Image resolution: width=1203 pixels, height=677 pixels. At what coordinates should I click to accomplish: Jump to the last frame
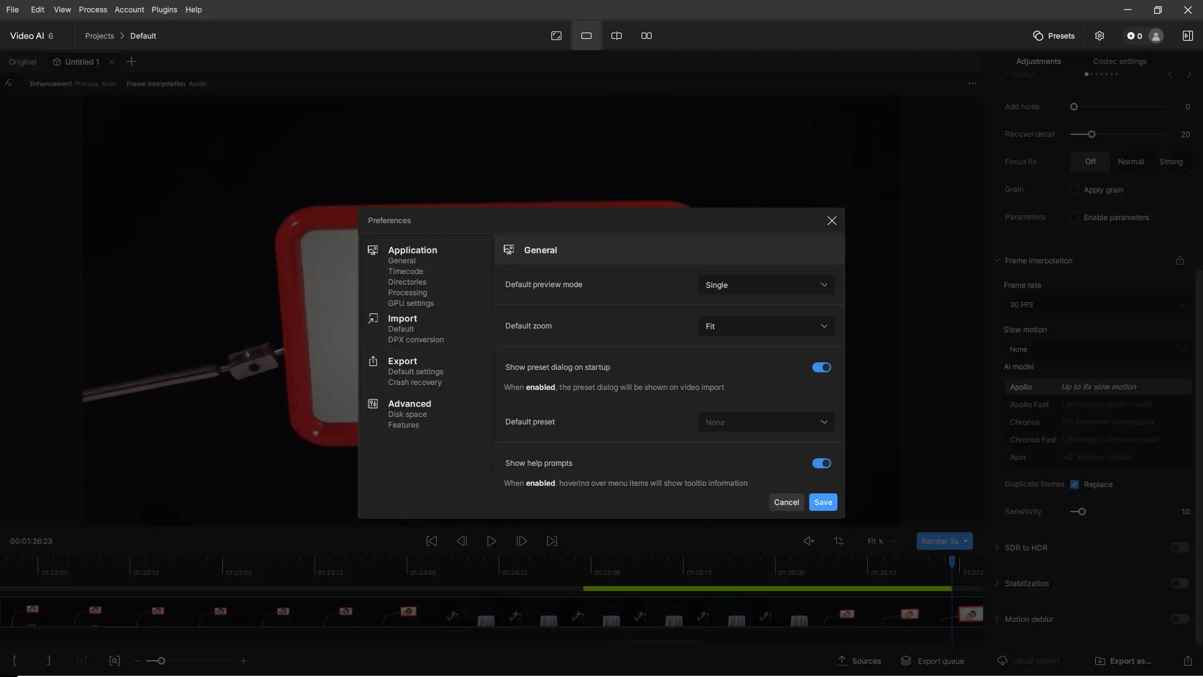click(551, 541)
